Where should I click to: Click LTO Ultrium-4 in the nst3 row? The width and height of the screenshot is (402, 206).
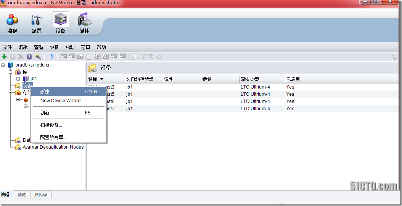point(256,87)
